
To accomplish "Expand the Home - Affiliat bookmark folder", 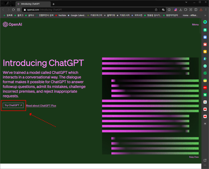I will [x=190, y=15].
